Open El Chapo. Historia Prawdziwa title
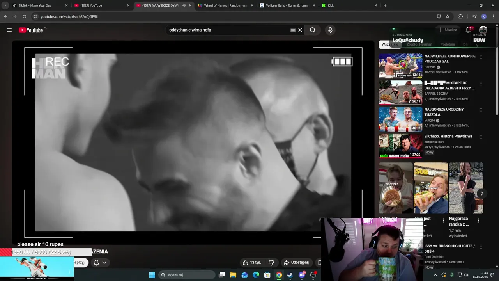The image size is (499, 281). pos(448,136)
